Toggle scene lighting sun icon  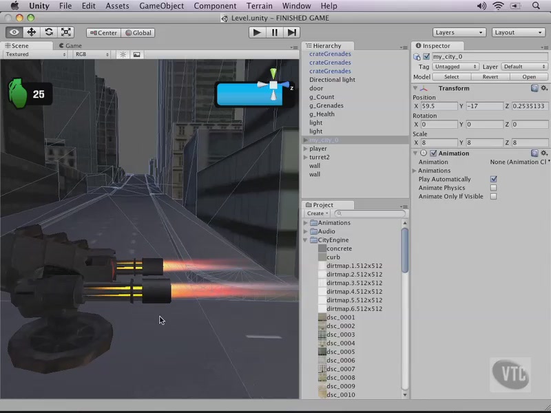click(x=123, y=54)
